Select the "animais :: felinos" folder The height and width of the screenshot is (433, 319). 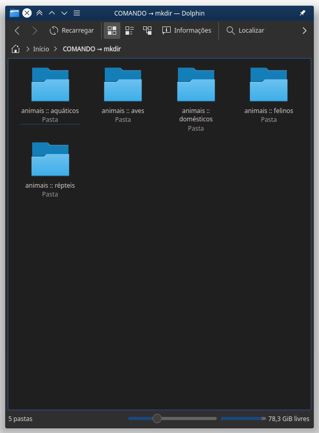pyautogui.click(x=269, y=85)
